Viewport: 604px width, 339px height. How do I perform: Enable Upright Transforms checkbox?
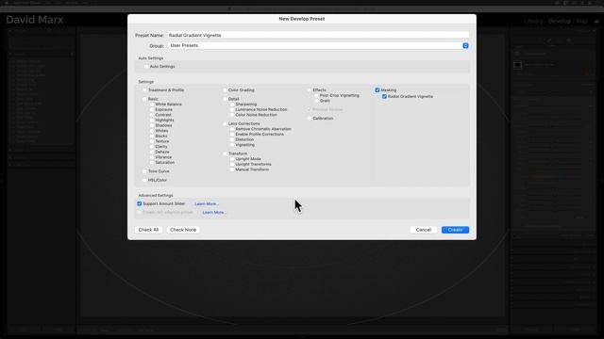tap(232, 164)
